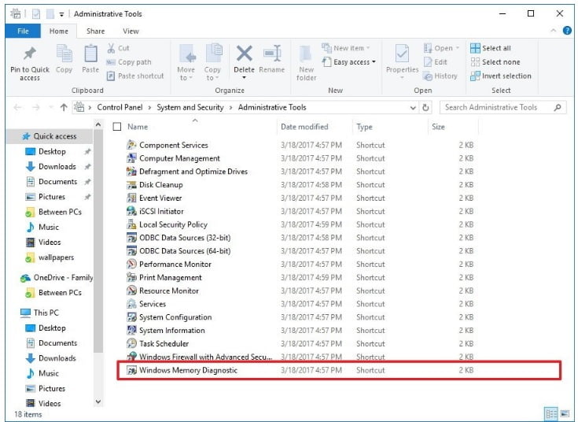Screen dimensions: 578x422
Task: Click Select none button
Action: [x=495, y=62]
